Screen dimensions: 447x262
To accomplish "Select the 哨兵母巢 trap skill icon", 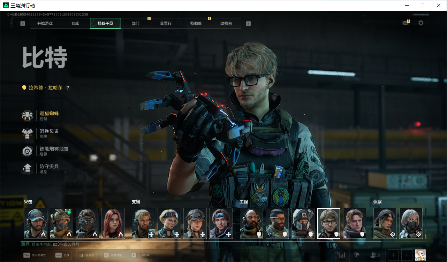I will (x=27, y=133).
